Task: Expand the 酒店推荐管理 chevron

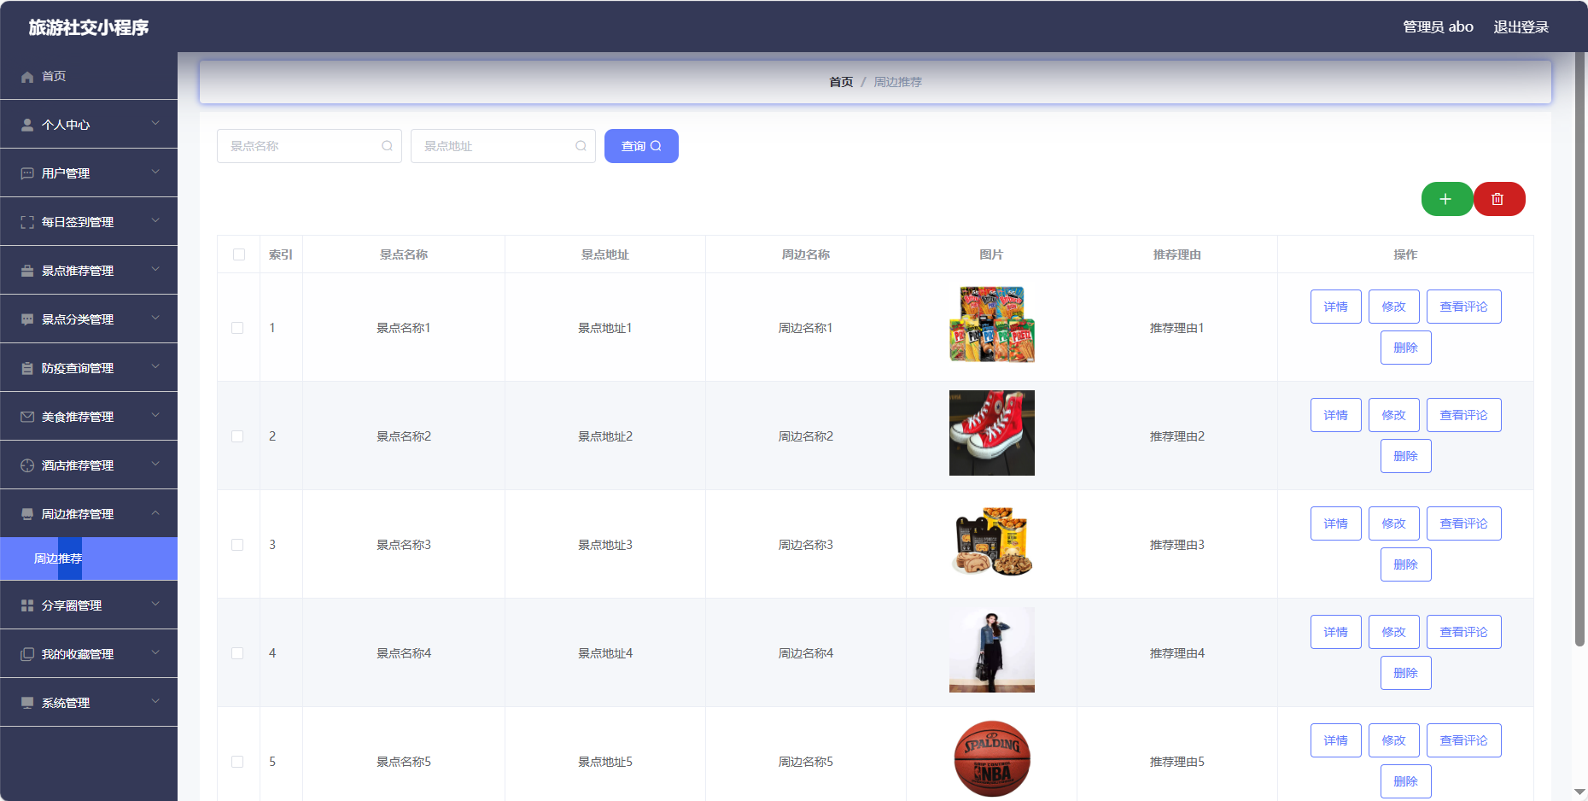Action: [x=155, y=465]
